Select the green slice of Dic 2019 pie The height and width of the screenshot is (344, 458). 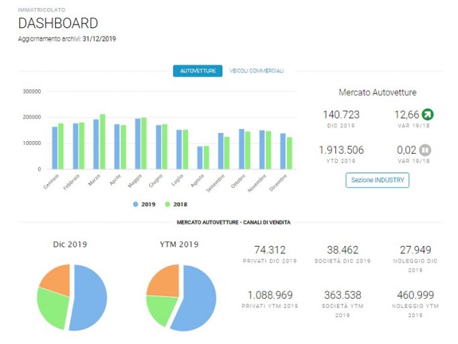click(52, 307)
